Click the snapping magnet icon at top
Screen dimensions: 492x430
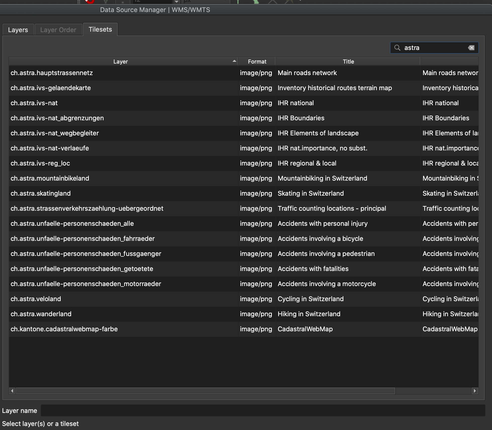(90, 2)
